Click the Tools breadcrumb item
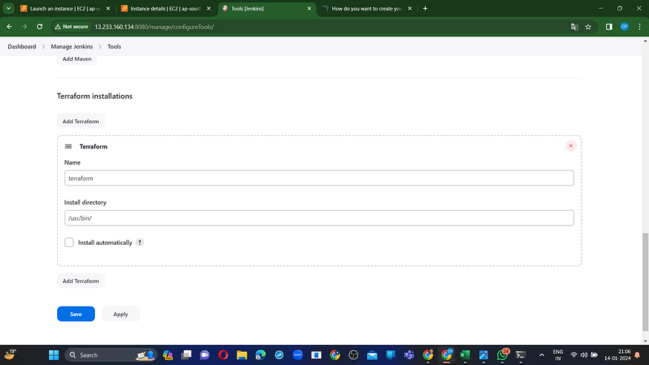Screen dimensions: 649x365 [114, 47]
